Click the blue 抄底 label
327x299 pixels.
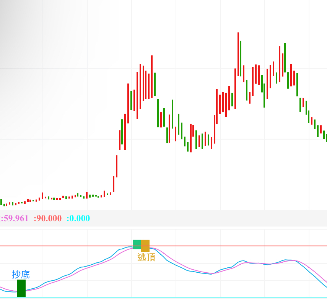tap(21, 274)
